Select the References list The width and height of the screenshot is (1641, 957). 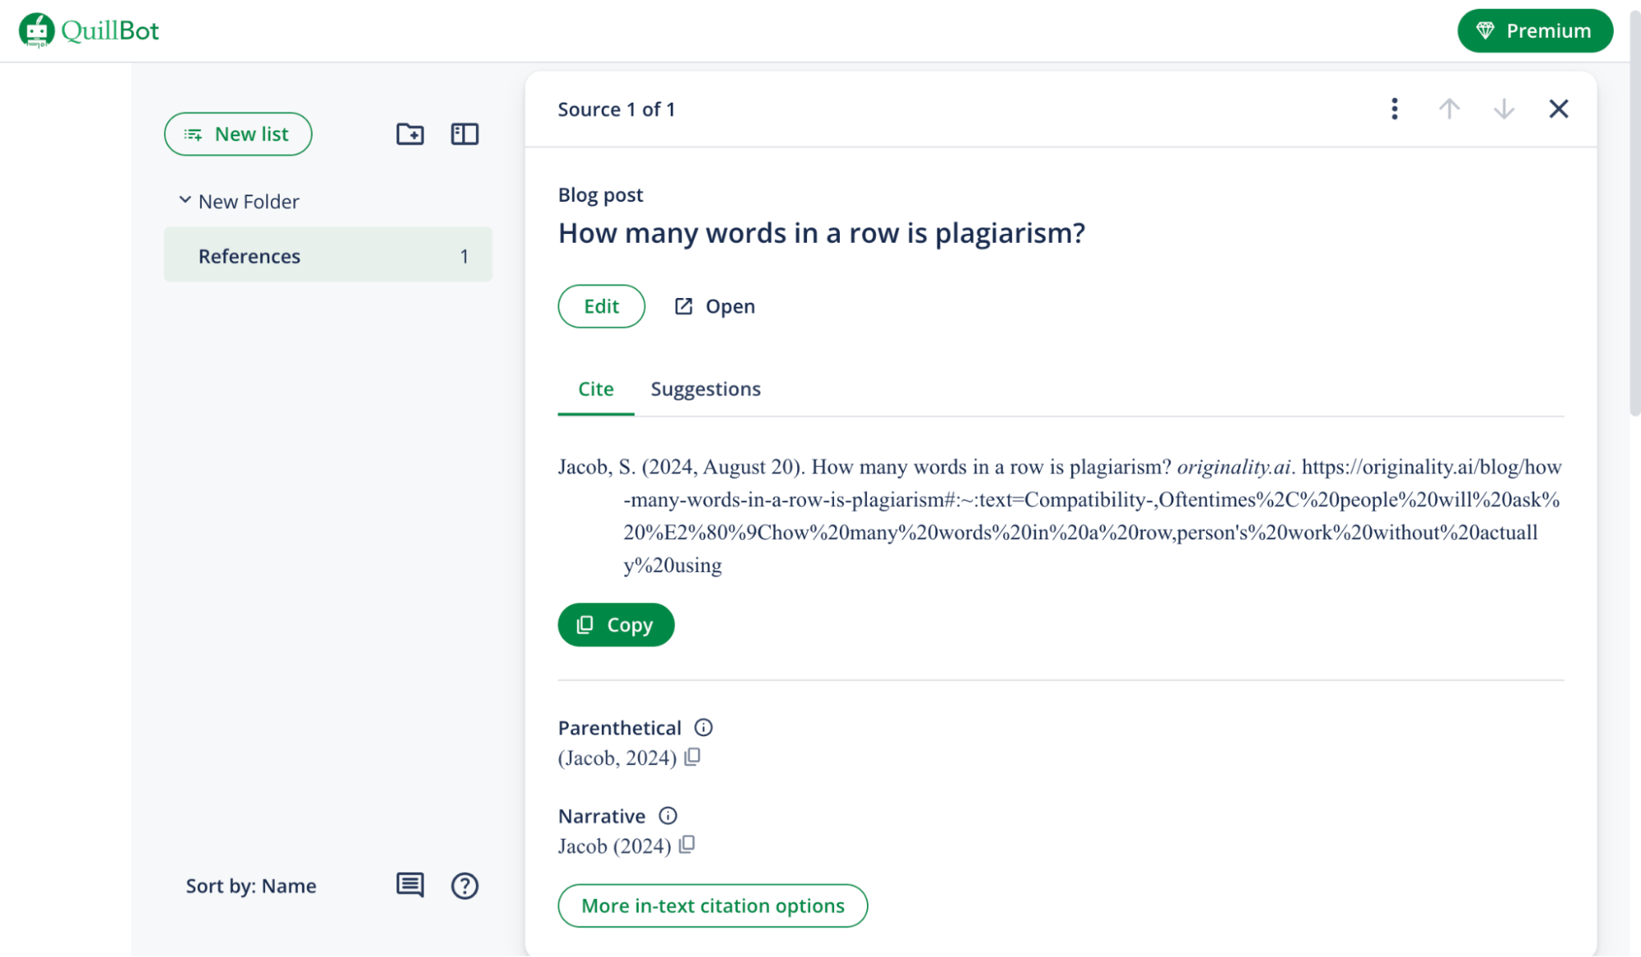point(328,255)
